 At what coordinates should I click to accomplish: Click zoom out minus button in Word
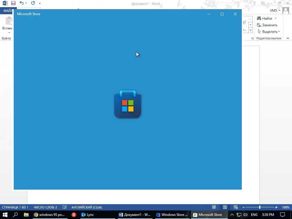coord(244,207)
